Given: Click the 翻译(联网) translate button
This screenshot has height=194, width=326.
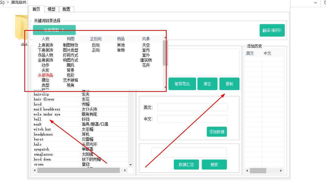Looking at the screenshot, I should (272, 30).
